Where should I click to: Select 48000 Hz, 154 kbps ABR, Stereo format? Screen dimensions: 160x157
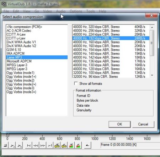pos(111,50)
